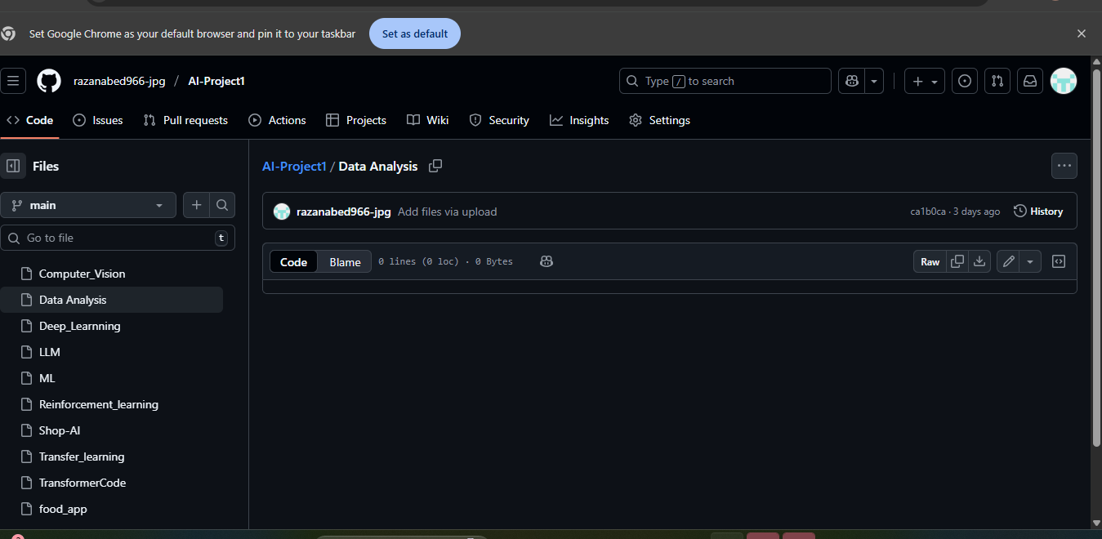Focus the Go to file input
Viewport: 1102px width, 539px height.
(118, 238)
